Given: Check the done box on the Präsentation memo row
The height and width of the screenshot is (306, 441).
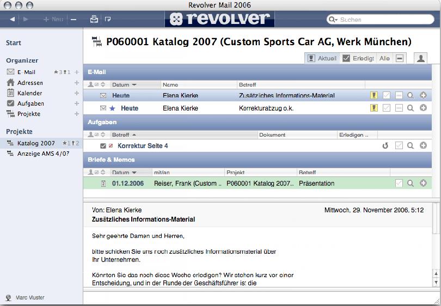Looking at the screenshot, I should 399,183.
